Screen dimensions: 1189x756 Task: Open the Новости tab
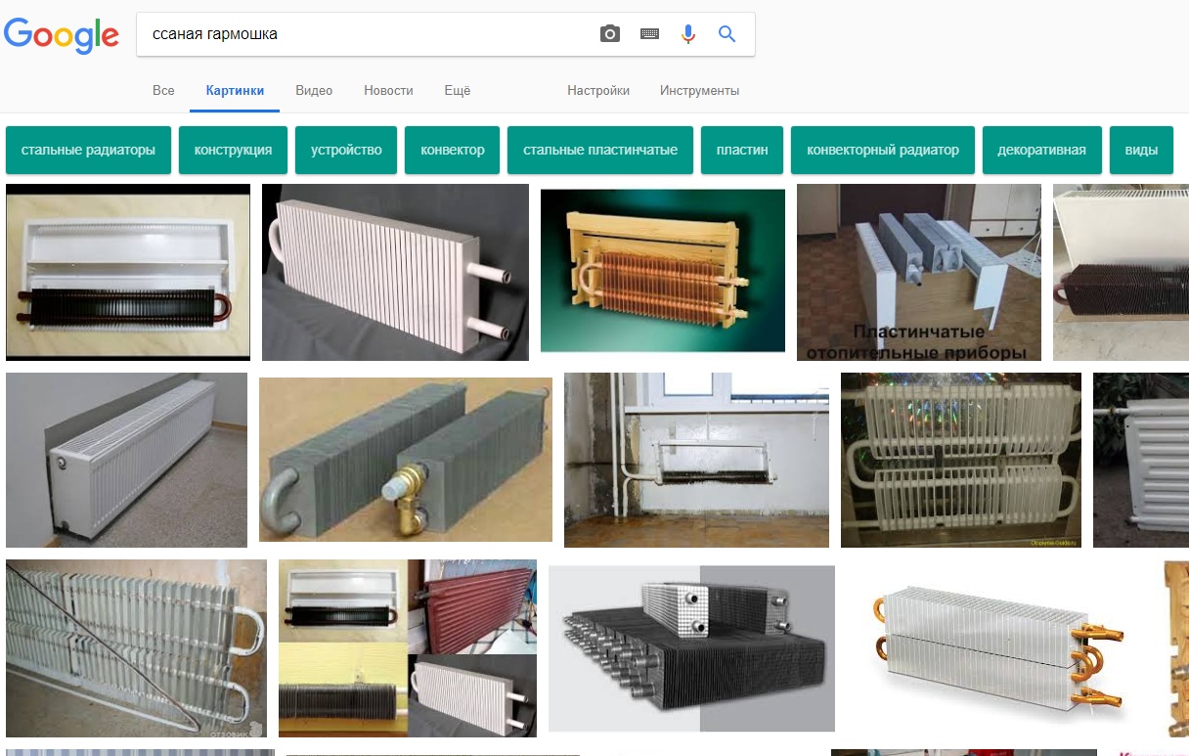388,91
